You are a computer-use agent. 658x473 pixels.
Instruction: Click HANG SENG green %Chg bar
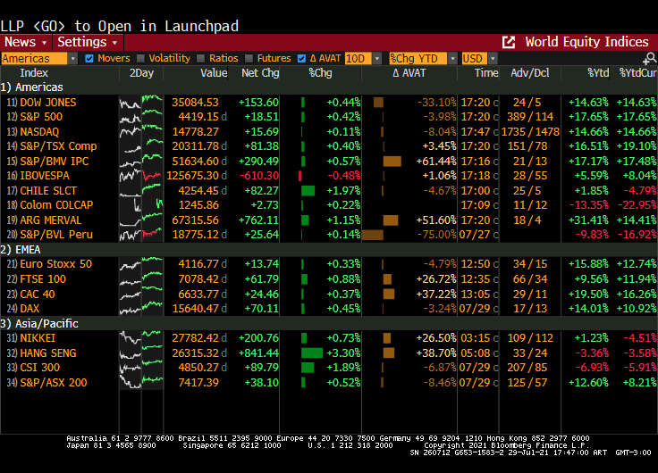pyautogui.click(x=312, y=353)
